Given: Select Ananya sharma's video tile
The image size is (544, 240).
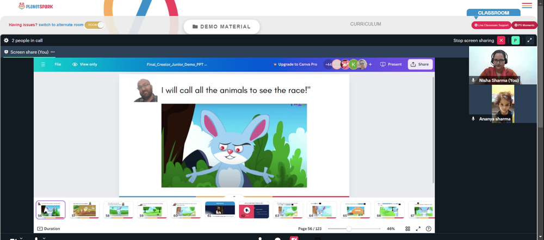Looking at the screenshot, I should pyautogui.click(x=503, y=104).
